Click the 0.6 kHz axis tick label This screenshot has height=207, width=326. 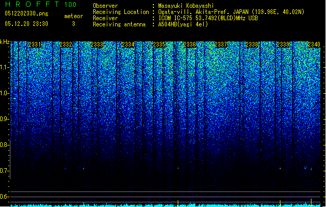(5, 197)
